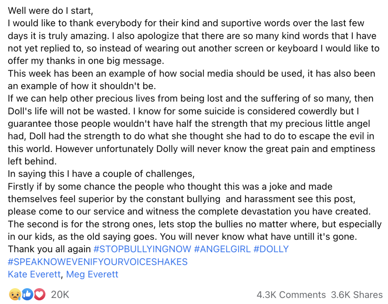Open the 20K reactions count list
388x304 pixels.
tap(60, 295)
